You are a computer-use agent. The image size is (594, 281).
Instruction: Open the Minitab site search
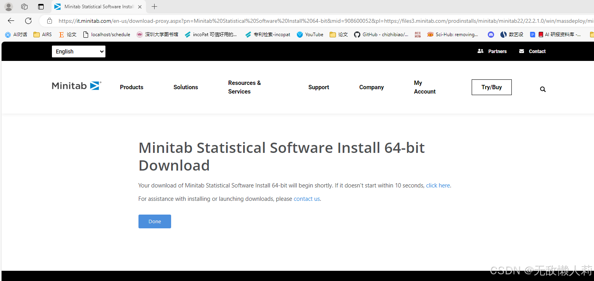pos(543,89)
